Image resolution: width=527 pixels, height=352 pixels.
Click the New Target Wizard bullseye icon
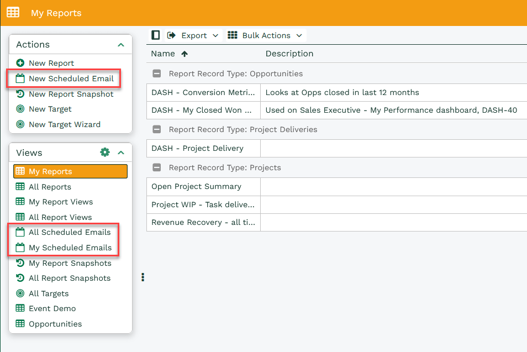20,124
